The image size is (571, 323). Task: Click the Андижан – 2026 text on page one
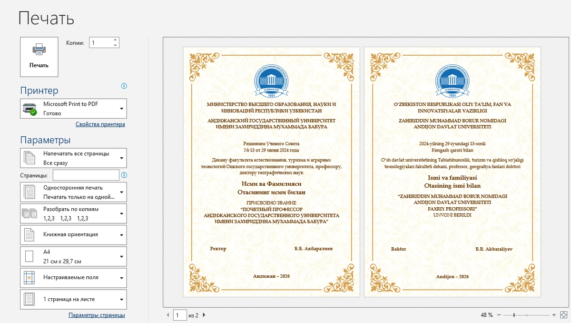[271, 276]
